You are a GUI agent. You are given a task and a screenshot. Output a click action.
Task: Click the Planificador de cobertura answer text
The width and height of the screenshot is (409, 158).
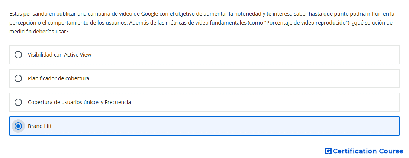58,78
